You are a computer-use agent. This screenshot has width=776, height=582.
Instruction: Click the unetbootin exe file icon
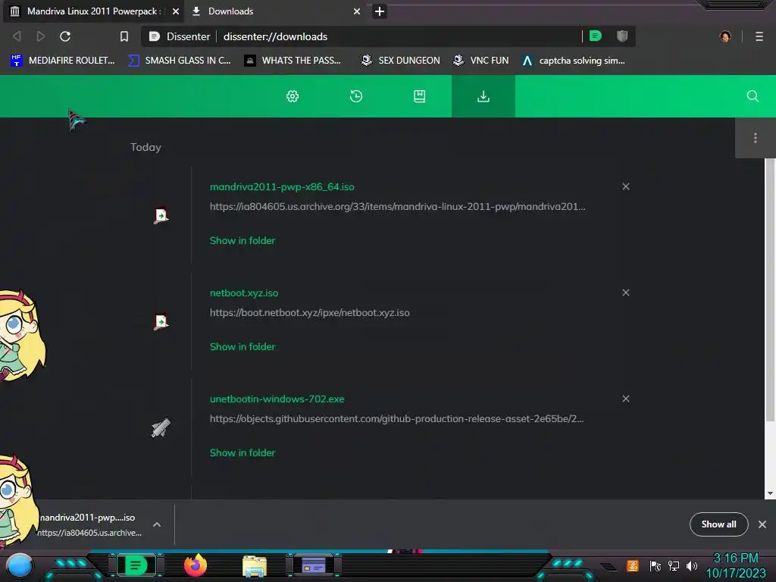[161, 428]
